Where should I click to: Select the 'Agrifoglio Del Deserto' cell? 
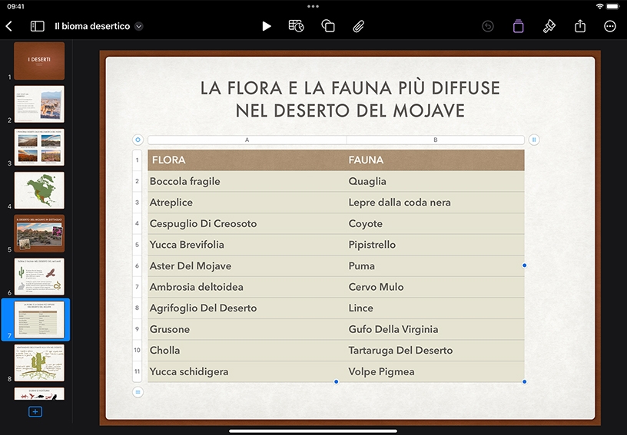coord(247,308)
